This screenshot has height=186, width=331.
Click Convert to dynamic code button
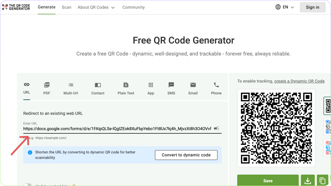(x=186, y=155)
